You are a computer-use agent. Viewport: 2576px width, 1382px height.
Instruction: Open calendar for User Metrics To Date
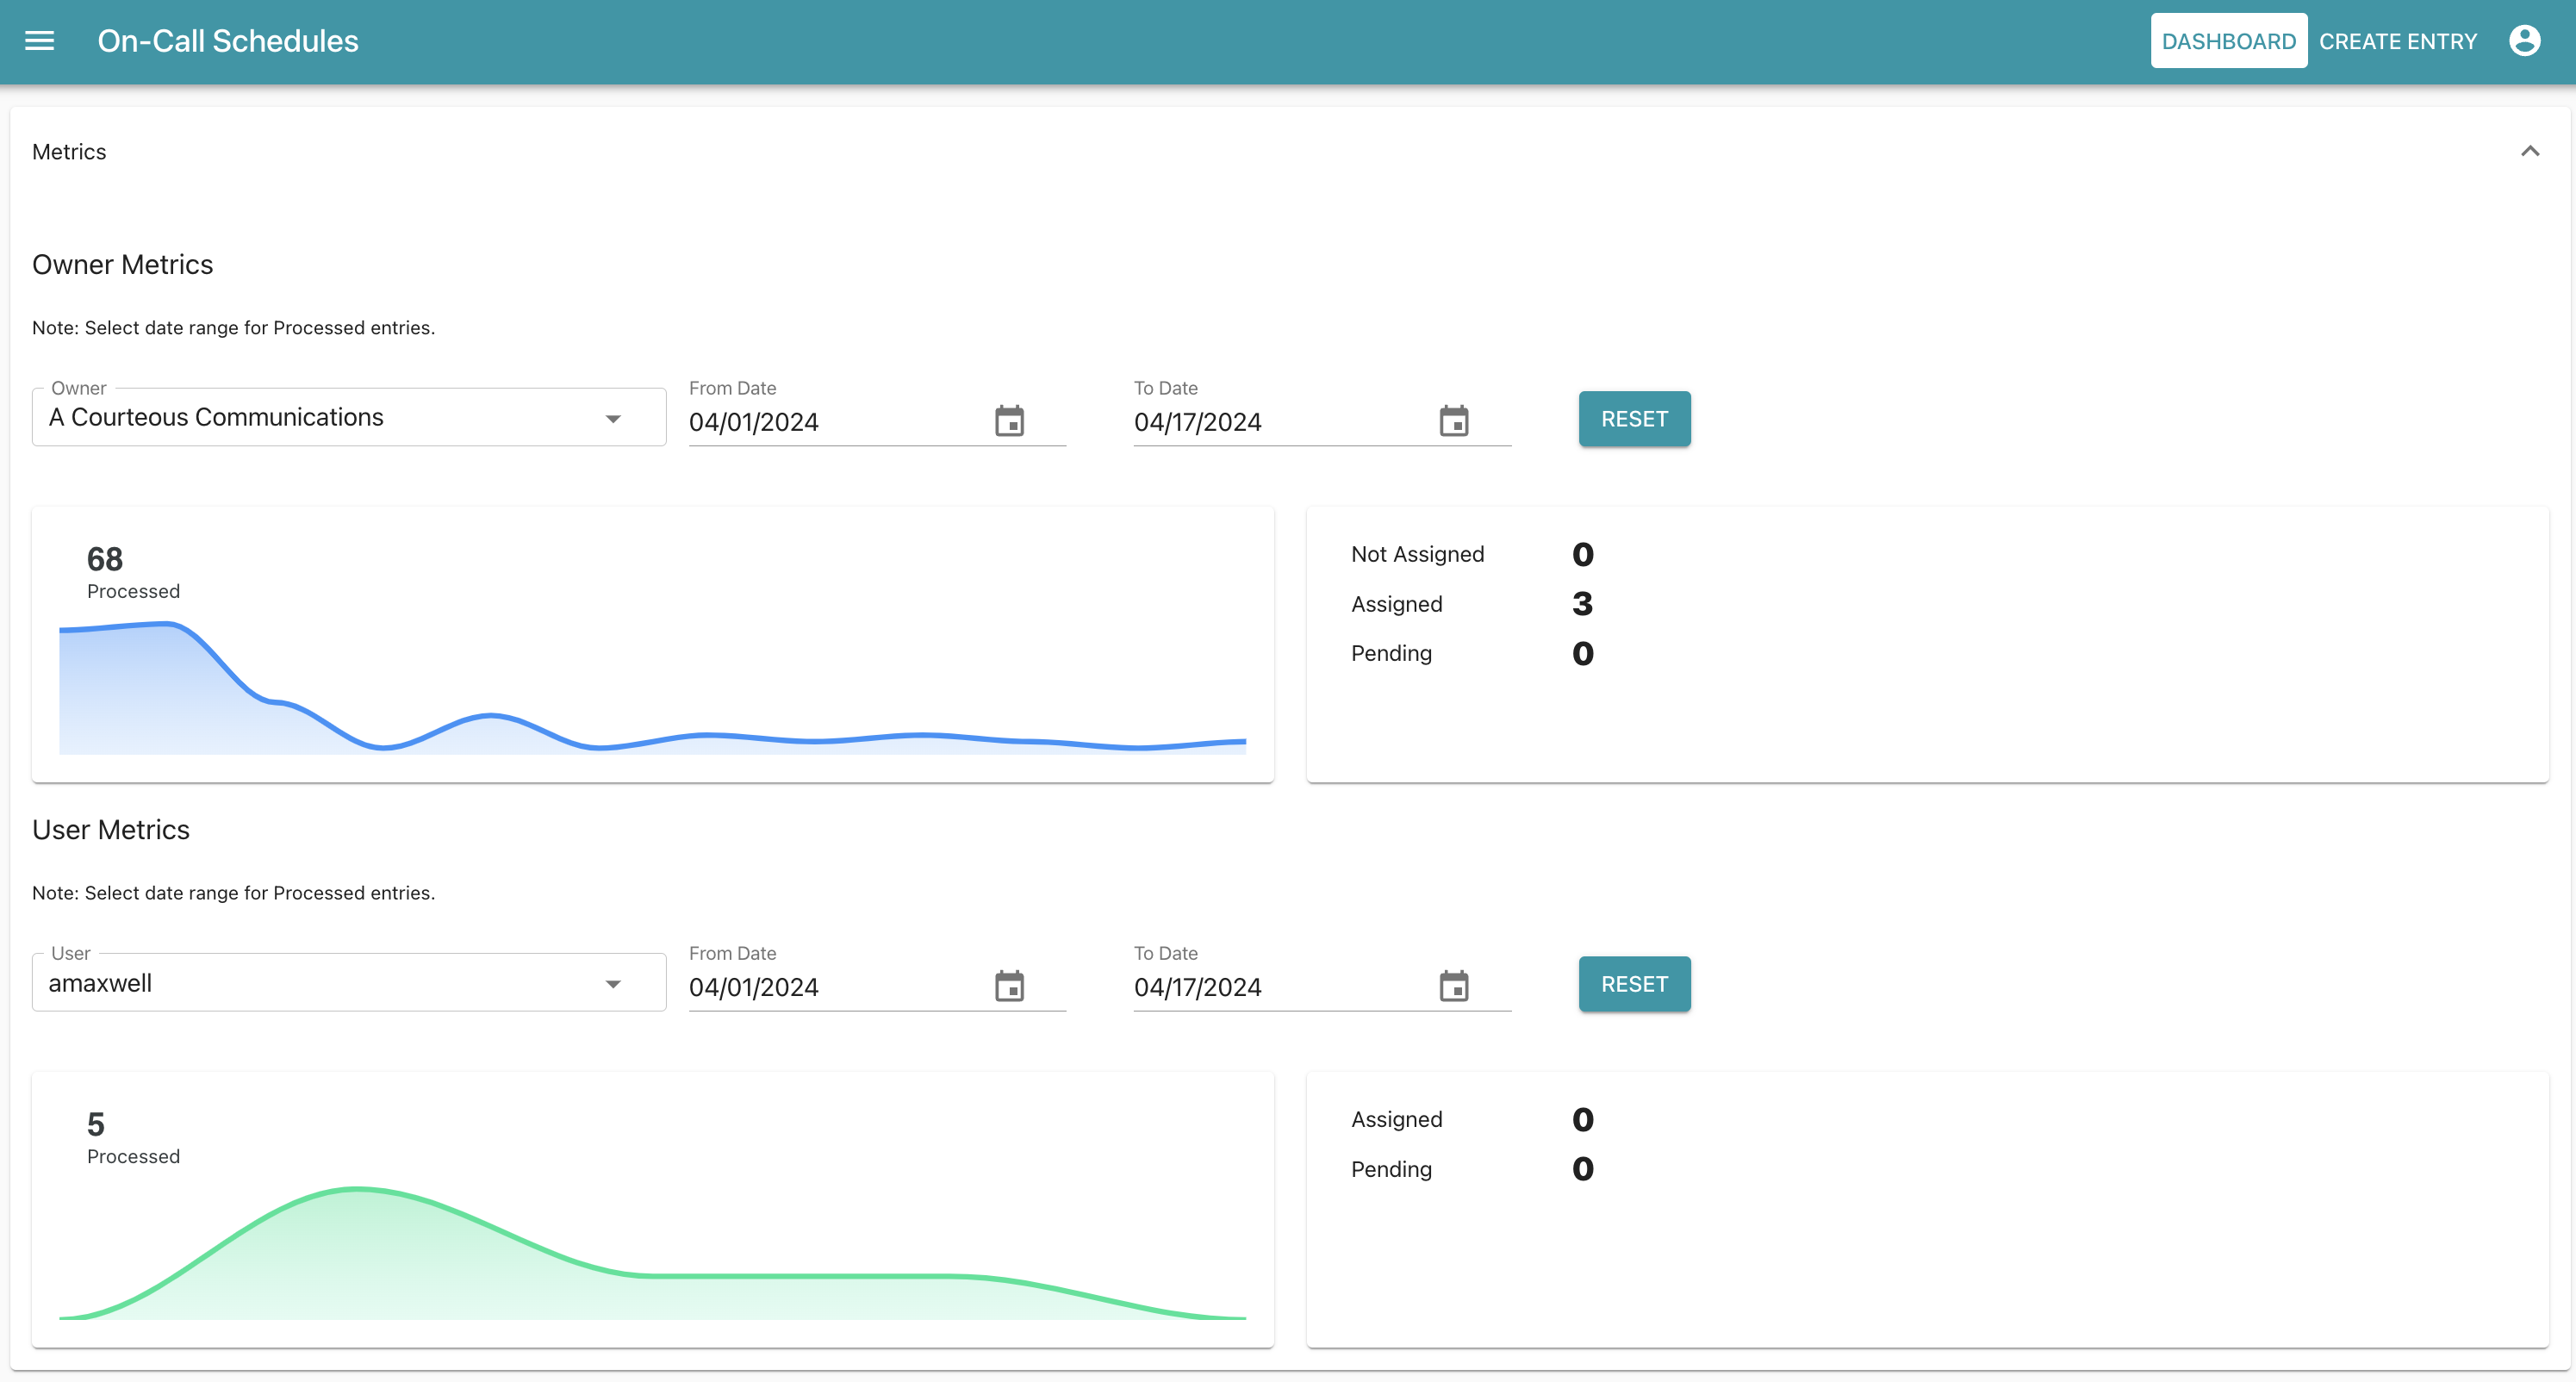pos(1453,986)
